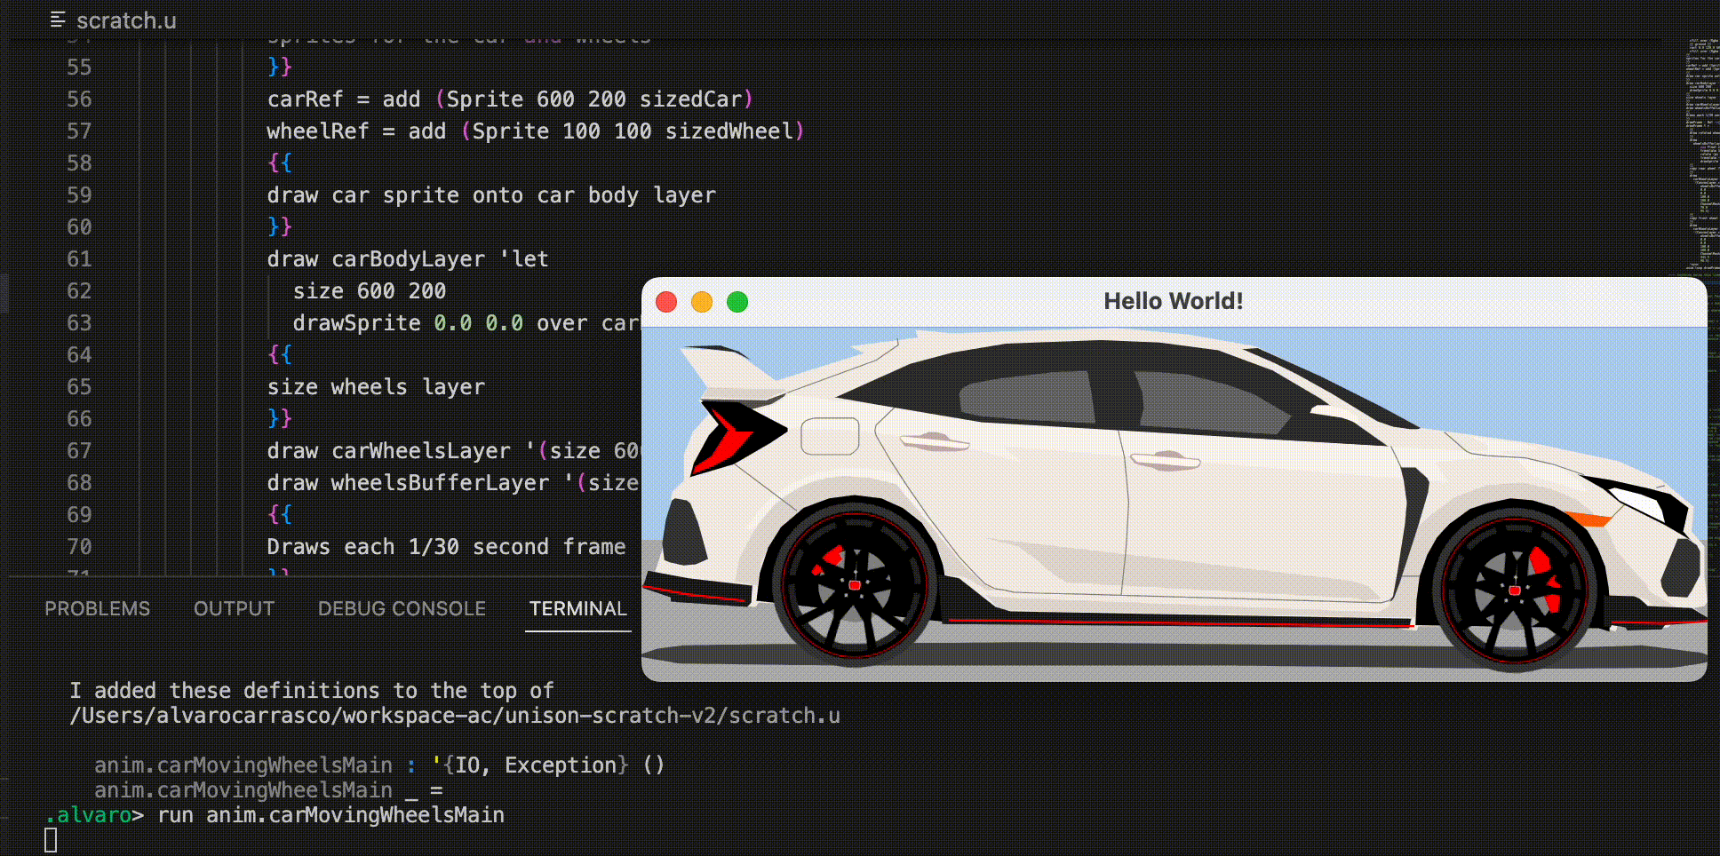Screen dimensions: 1720x856
Task: Click the 'size wheels layer' comment
Action: [x=376, y=387]
